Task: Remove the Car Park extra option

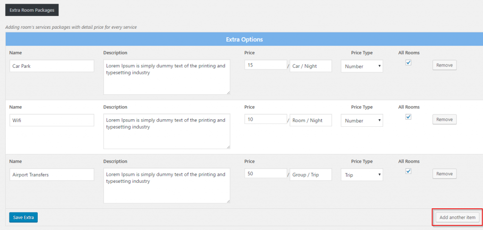Action: tap(444, 66)
